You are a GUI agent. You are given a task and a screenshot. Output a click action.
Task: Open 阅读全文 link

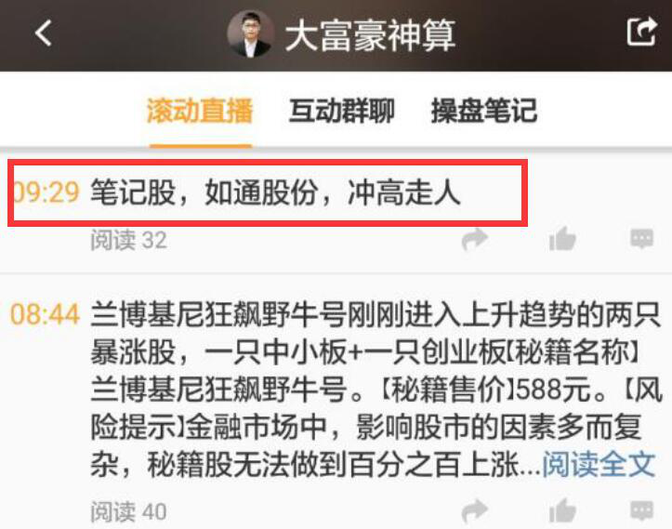pos(600,464)
